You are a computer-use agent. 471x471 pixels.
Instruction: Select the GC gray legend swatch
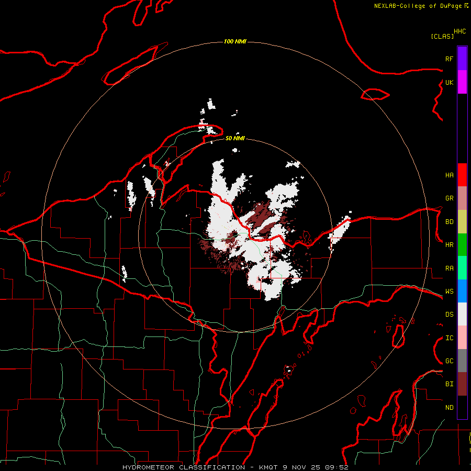pyautogui.click(x=462, y=361)
